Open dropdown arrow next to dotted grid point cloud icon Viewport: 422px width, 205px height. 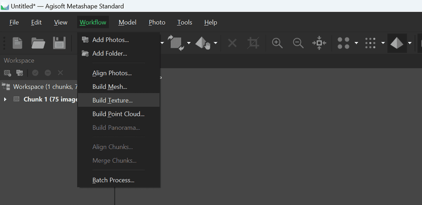point(383,43)
